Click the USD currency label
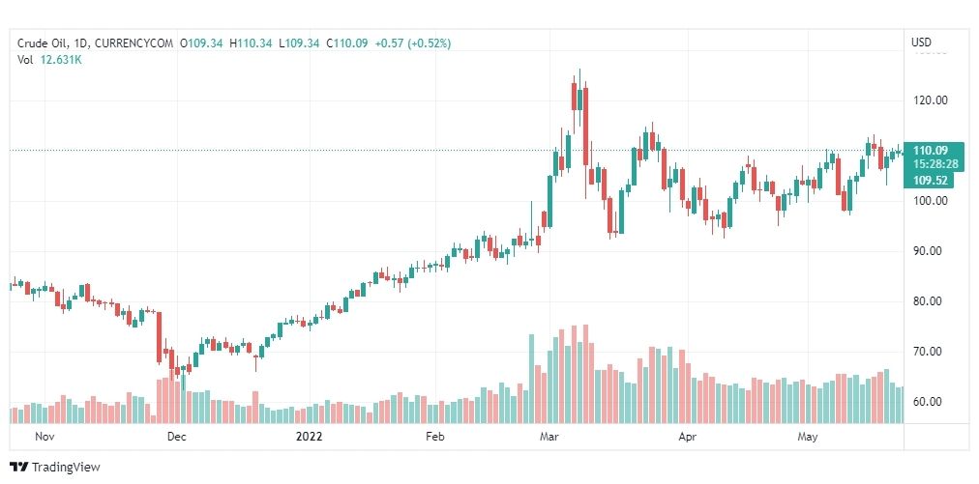Viewport: 979px width, 484px height. point(921,43)
